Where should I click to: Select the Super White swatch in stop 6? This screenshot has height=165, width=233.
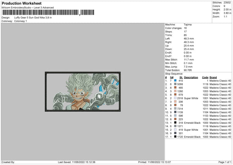pos(176,98)
